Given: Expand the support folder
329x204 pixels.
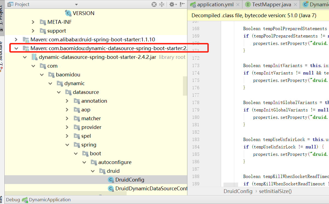Looking at the screenshot, I should pyautogui.click(x=33, y=31).
